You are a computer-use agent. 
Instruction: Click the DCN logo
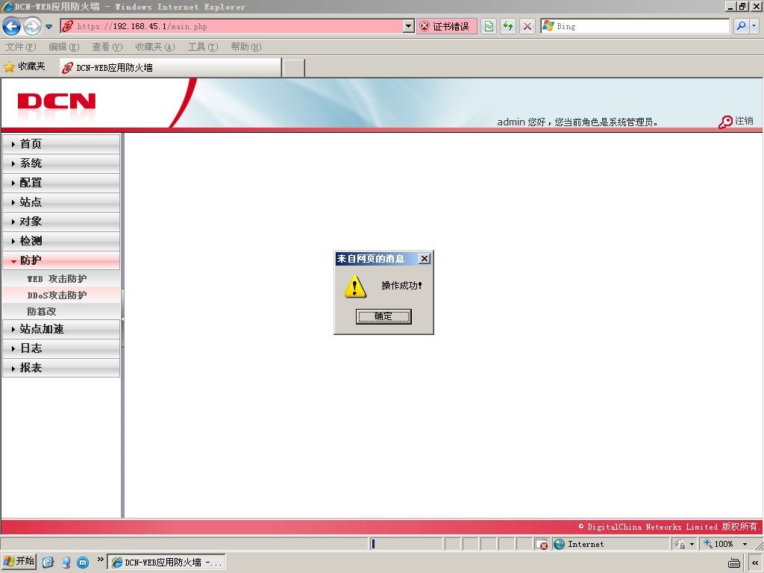click(x=57, y=101)
